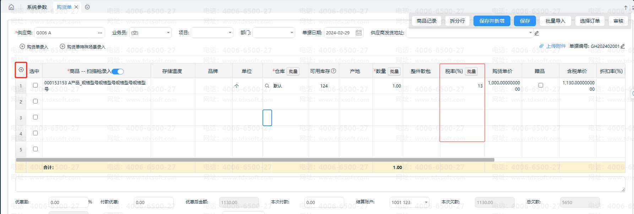
Task: Click the 单位 cell showing 个
Action: (248, 86)
